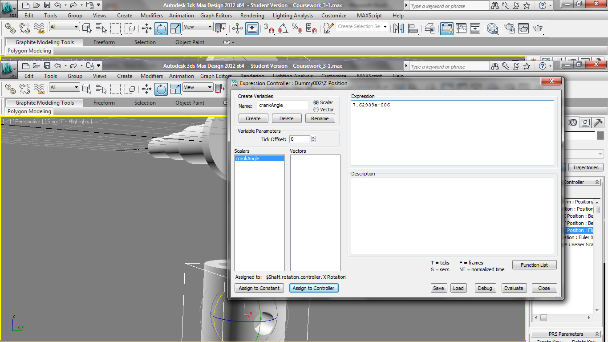Viewport: 608px width, 342px height.
Task: Open Edit Named Selection Sets in rear window
Action: click(x=327, y=28)
